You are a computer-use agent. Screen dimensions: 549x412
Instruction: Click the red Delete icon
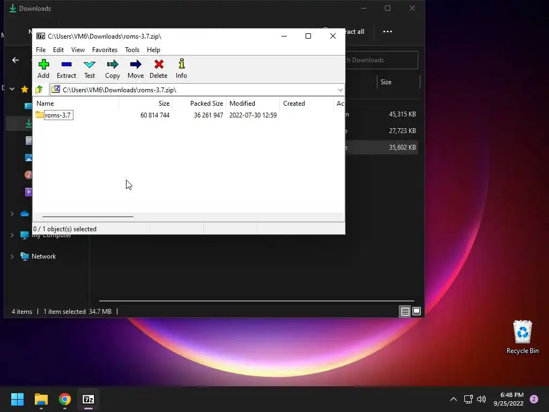(159, 69)
